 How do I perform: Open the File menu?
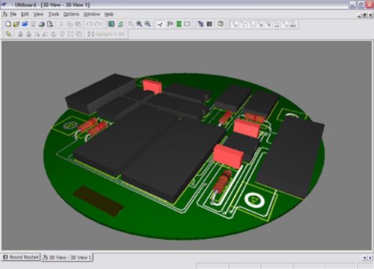[13, 14]
